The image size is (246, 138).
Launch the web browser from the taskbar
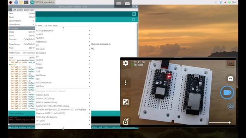[x=16, y=2]
